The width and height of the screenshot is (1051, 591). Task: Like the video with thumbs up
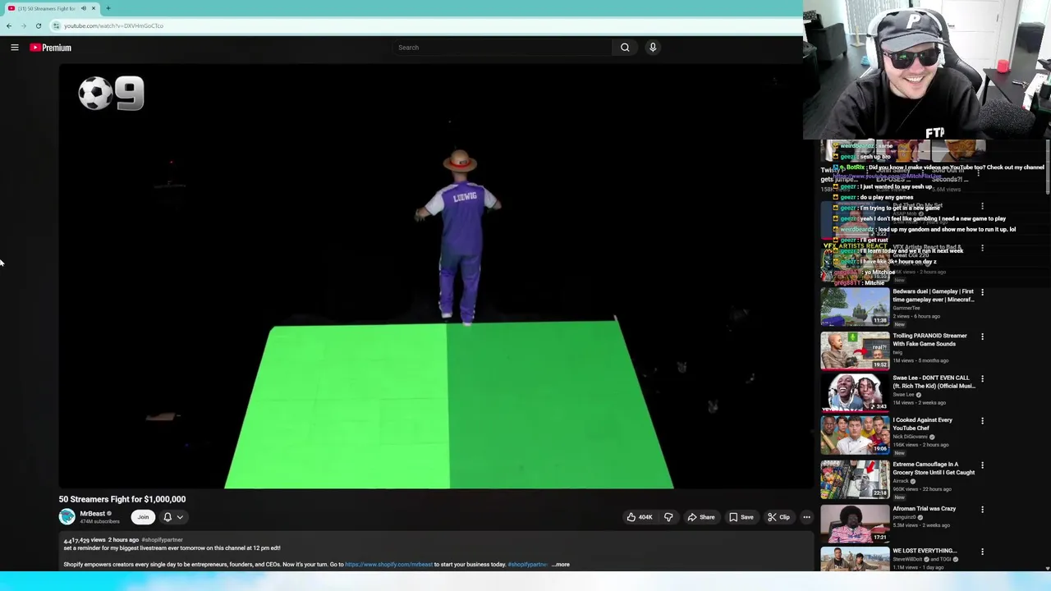(639, 517)
